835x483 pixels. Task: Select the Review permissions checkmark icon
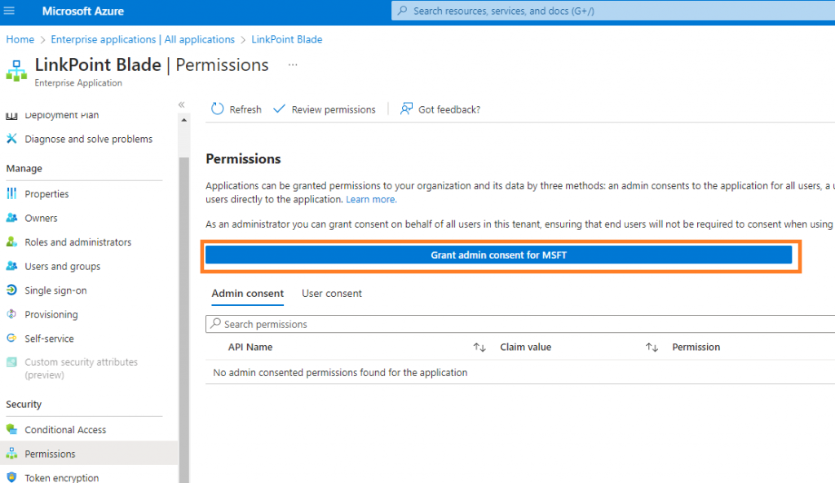click(x=278, y=109)
